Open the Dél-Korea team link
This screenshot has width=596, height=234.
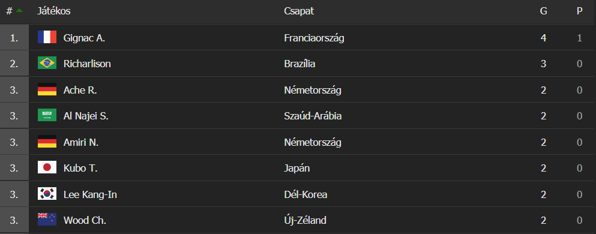point(306,195)
